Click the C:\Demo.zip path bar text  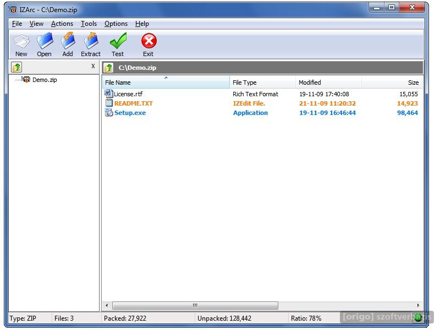pyautogui.click(x=137, y=68)
